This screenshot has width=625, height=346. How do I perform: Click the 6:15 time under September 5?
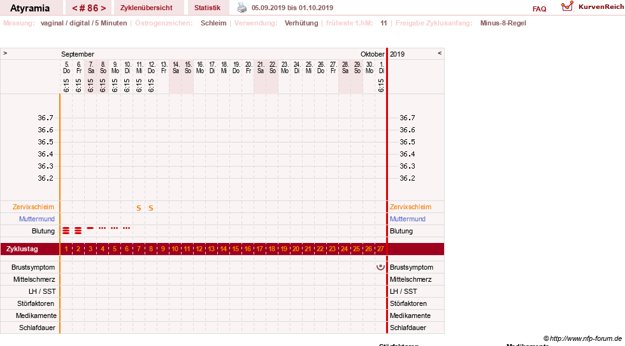pyautogui.click(x=66, y=85)
